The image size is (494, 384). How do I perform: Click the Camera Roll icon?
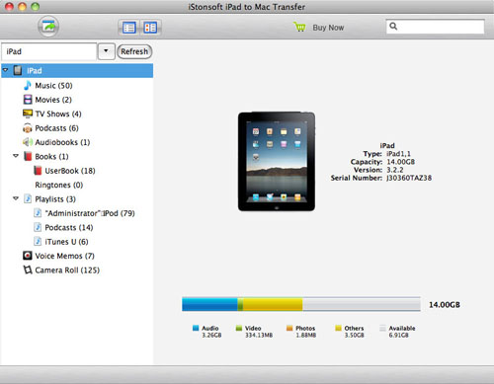tap(28, 269)
